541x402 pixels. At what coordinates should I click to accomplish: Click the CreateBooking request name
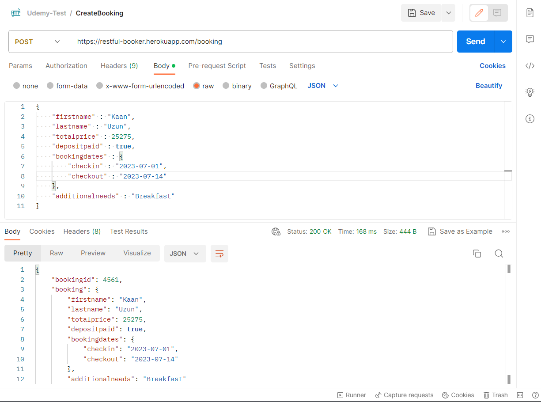pos(99,13)
